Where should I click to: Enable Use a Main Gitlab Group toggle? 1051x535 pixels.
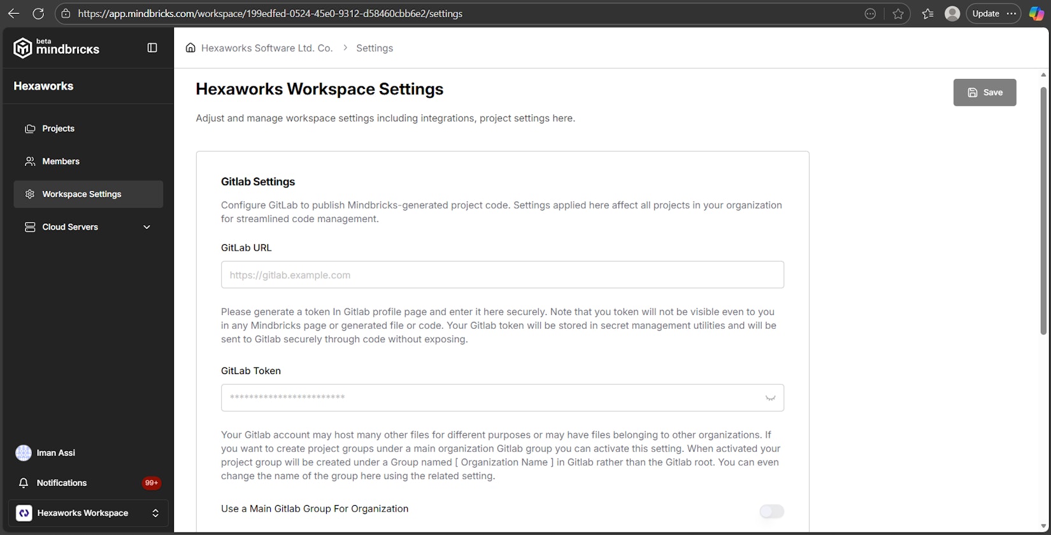click(x=771, y=511)
